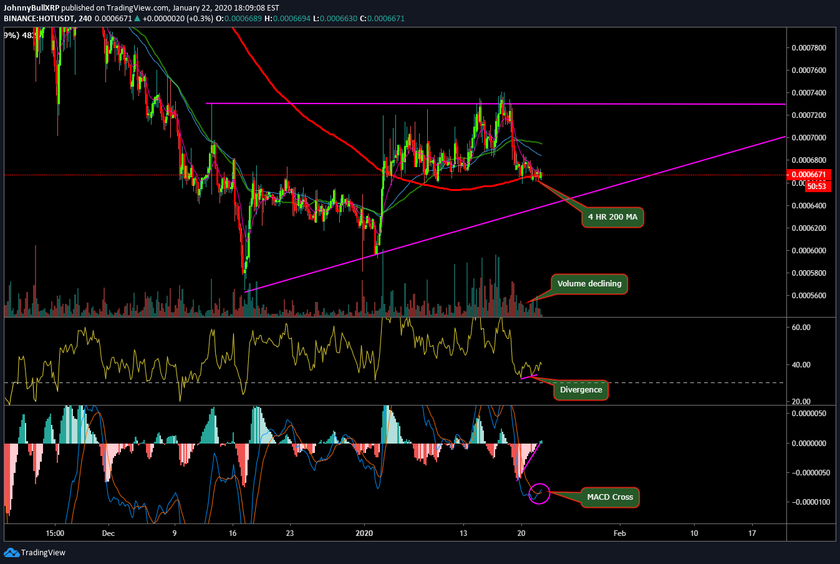Click the low value L:0.0006630
840x564 pixels.
pos(335,18)
